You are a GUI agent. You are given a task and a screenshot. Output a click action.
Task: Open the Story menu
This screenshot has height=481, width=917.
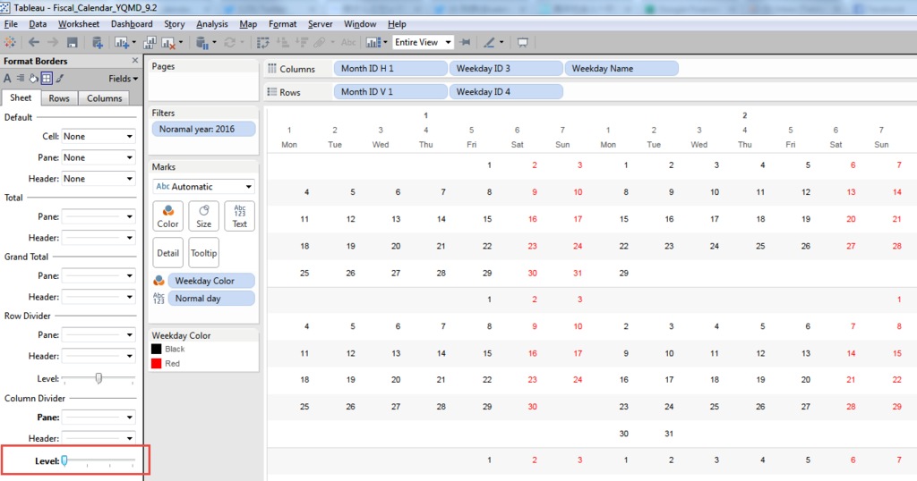tap(175, 24)
